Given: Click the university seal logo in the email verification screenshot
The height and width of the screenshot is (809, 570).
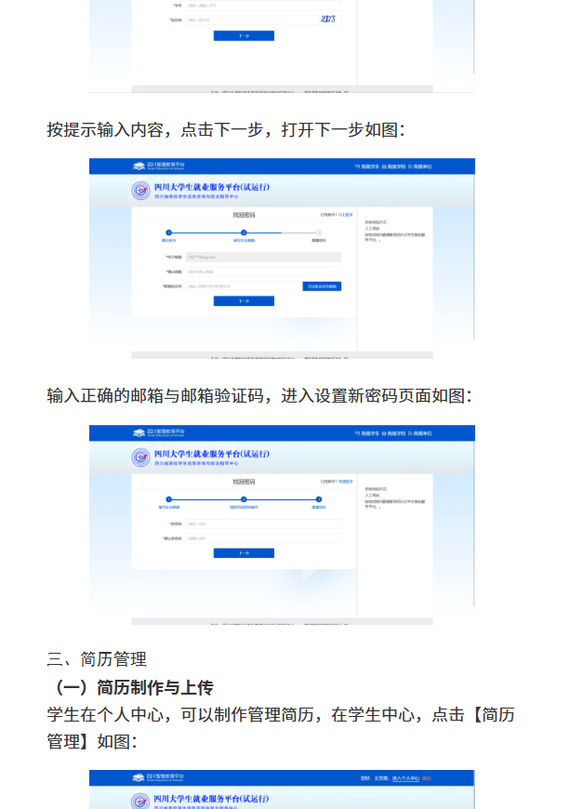Looking at the screenshot, I should coord(140,191).
